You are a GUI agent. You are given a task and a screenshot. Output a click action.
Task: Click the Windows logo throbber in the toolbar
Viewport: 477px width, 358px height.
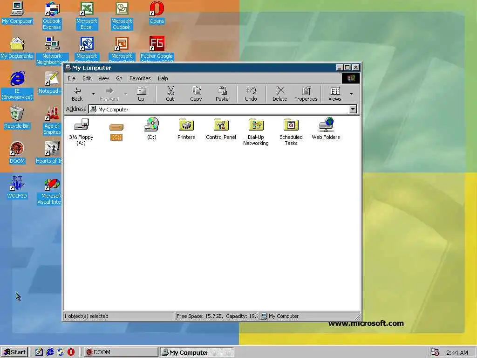point(351,78)
